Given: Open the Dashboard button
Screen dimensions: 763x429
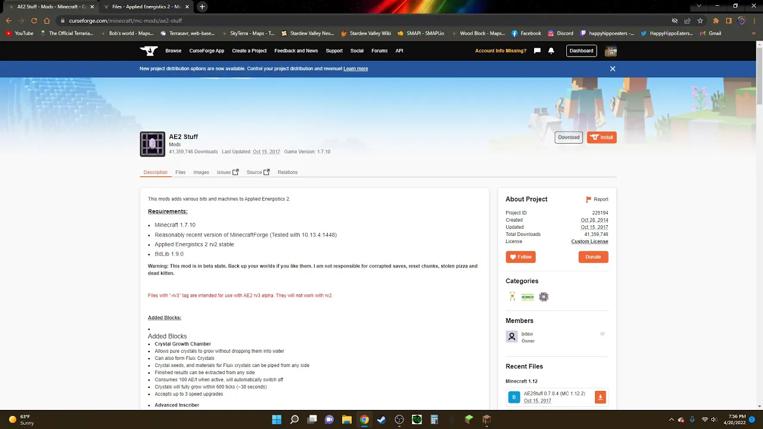Looking at the screenshot, I should pyautogui.click(x=581, y=51).
